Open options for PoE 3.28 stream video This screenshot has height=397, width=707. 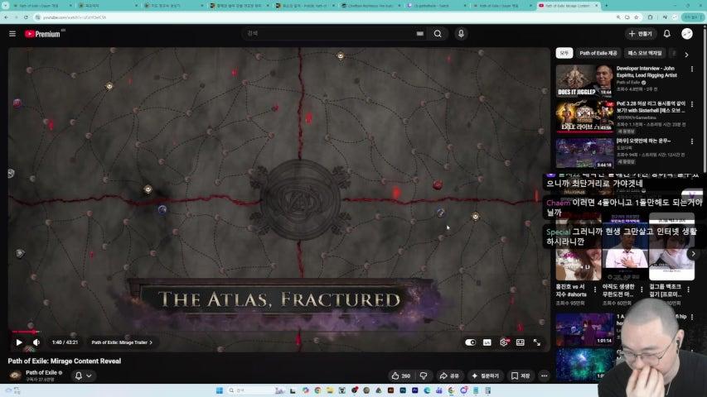tap(692, 104)
